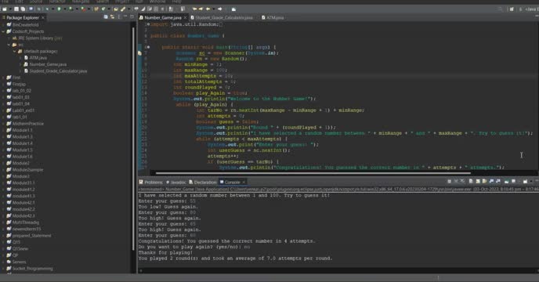Click the forward navigation arrow in toolbar
This screenshot has width=539, height=282.
click(x=220, y=9)
